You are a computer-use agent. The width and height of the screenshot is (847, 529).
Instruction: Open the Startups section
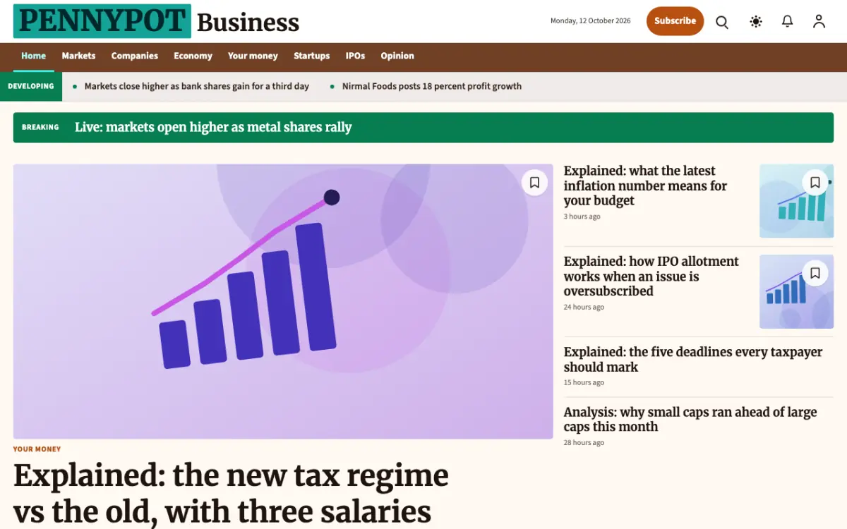[311, 56]
